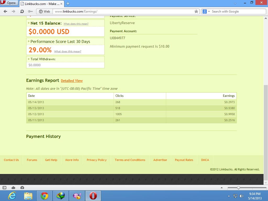Screen dimensions: 268x201
Task: Click the scrollbar down arrow
Action: click(x=266, y=183)
